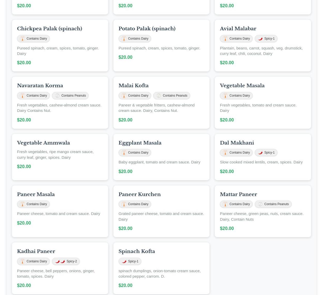Click the chili icon on Spinach Kofta
323x295 pixels.
point(124,261)
